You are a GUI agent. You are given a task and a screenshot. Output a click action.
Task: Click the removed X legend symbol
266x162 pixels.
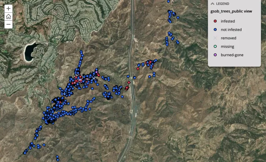coord(215,38)
